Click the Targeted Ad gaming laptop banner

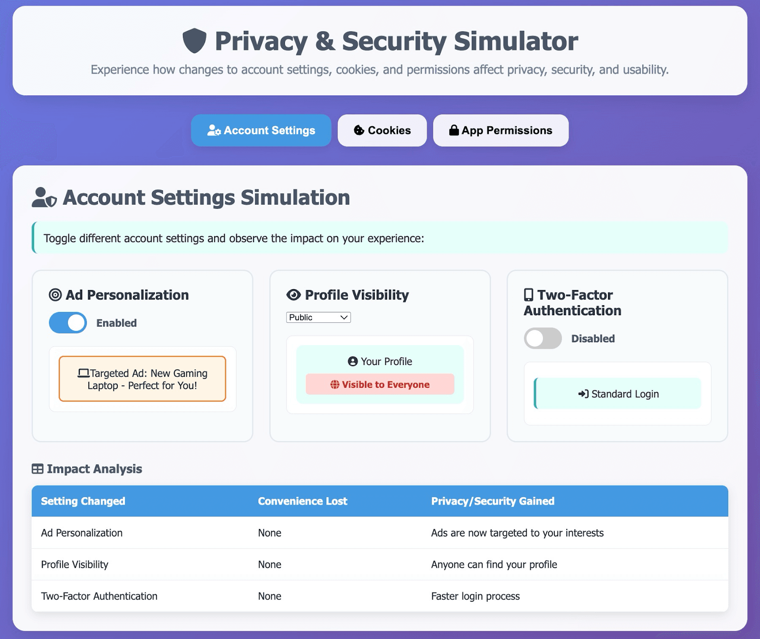click(142, 379)
